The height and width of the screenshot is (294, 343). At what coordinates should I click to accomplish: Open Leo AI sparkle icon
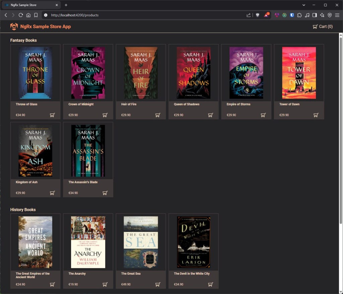click(322, 15)
